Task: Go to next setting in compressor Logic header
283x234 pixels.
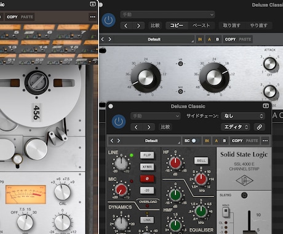Action: (x=138, y=26)
